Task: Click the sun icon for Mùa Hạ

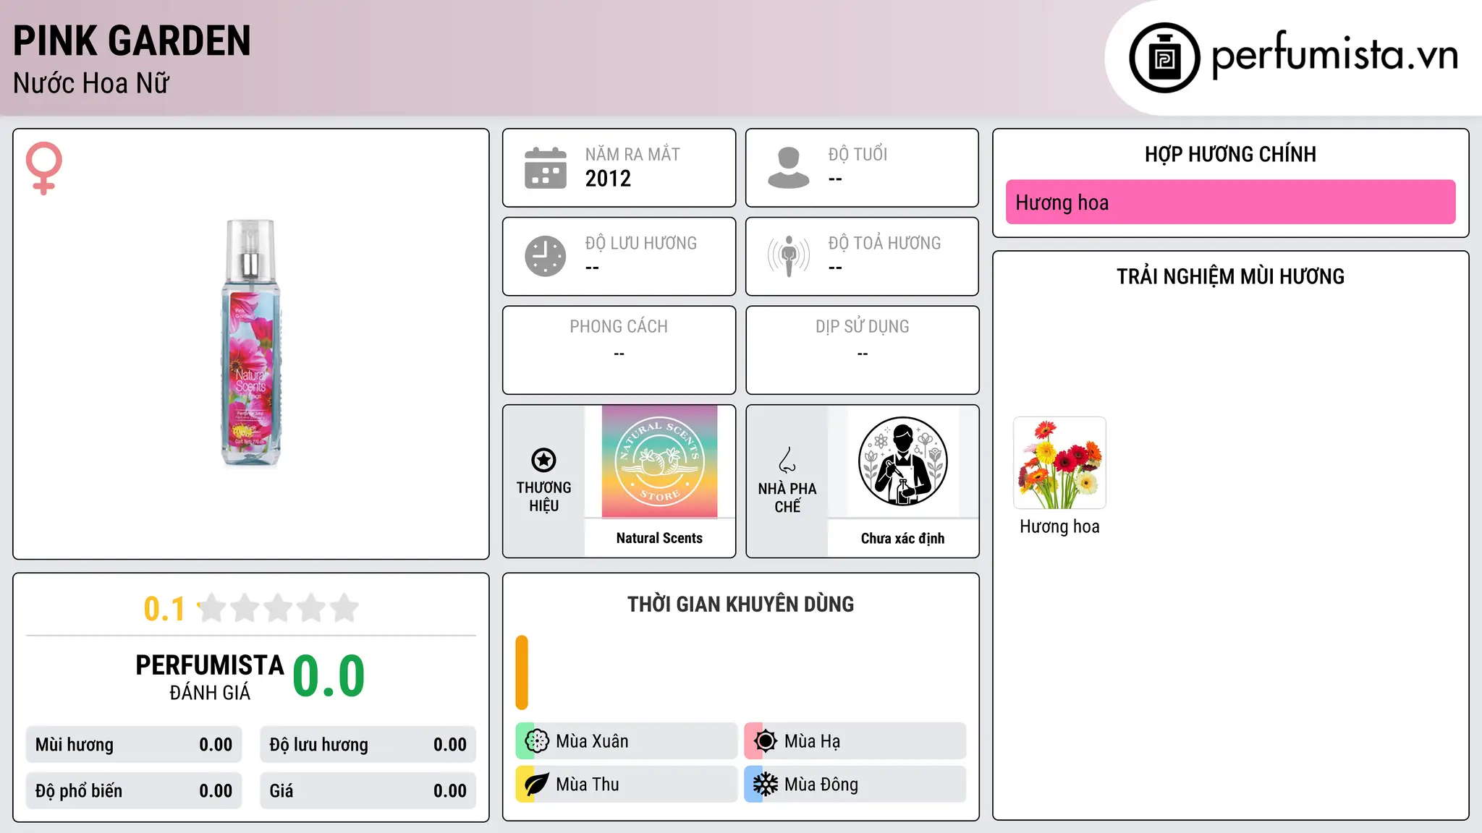Action: (x=766, y=741)
